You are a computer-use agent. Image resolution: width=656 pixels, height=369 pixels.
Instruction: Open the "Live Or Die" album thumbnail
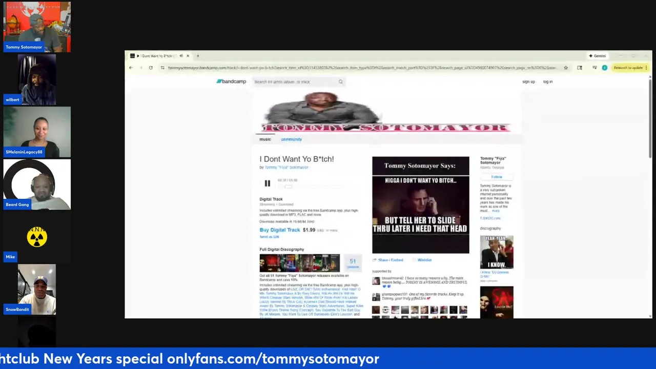click(x=497, y=302)
